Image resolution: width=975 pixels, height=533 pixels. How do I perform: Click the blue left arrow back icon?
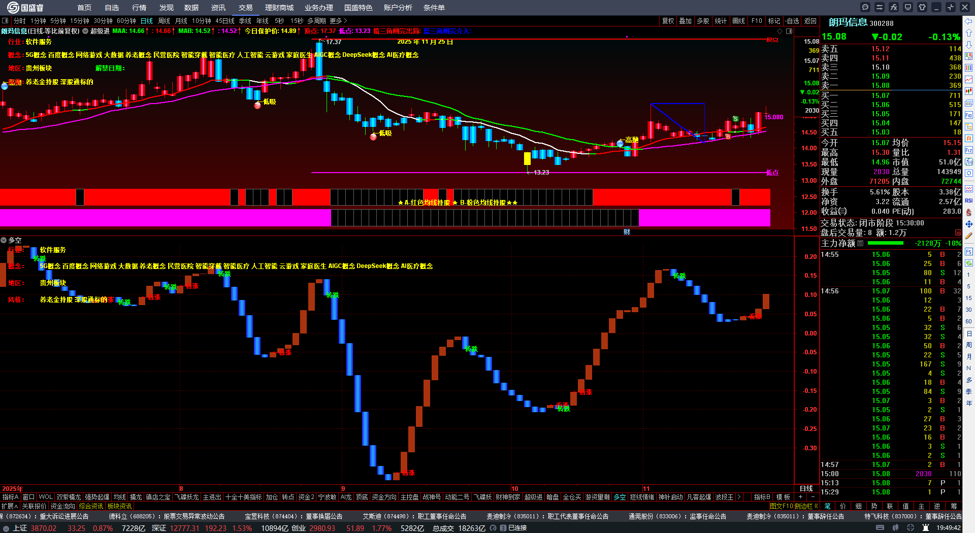coord(969,21)
